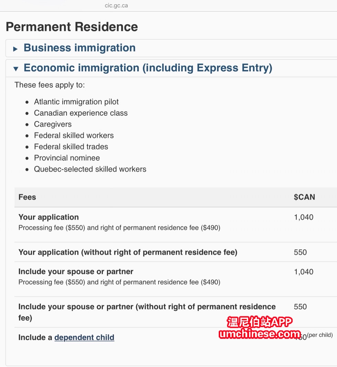337x367 pixels.
Task: Click the umchinese.com watermark banner
Action: (x=259, y=328)
